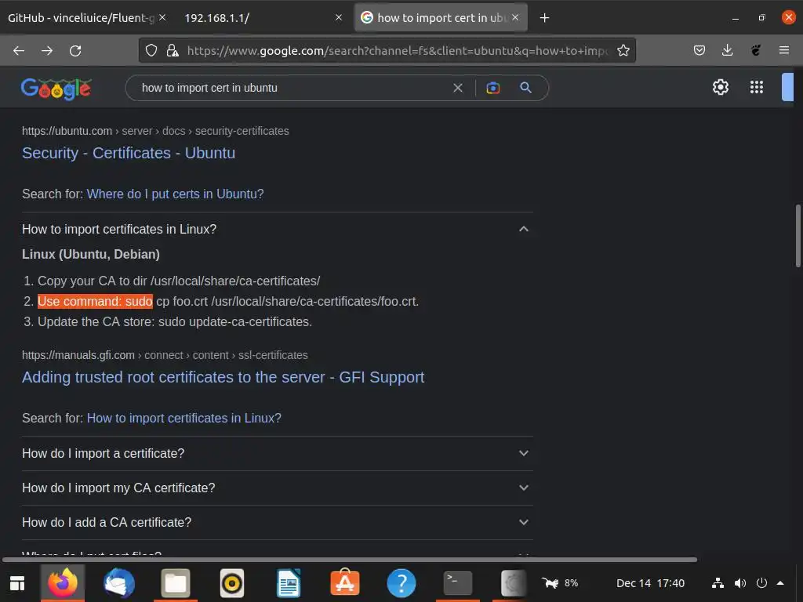Close the Google search tab
Screen dimensions: 803x602
click(x=515, y=17)
